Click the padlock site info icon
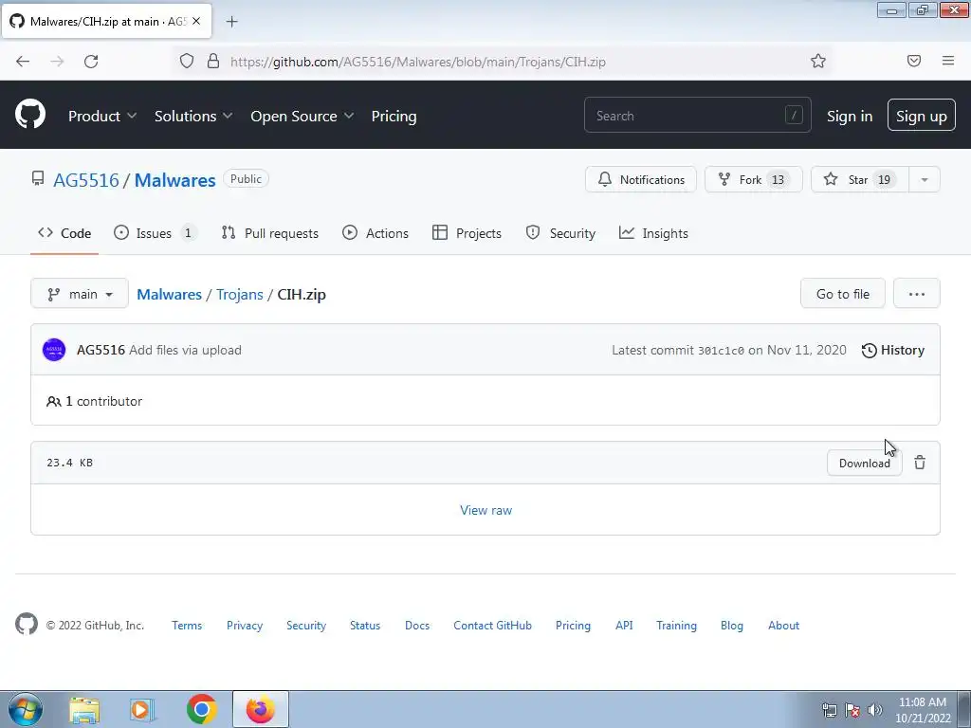This screenshot has width=971, height=728. (213, 61)
